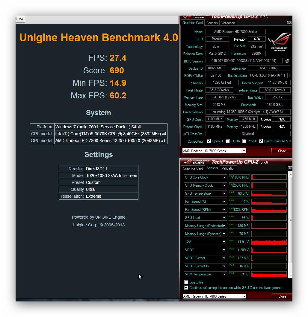Click Close button in lower GPU-Z window

click(x=282, y=296)
